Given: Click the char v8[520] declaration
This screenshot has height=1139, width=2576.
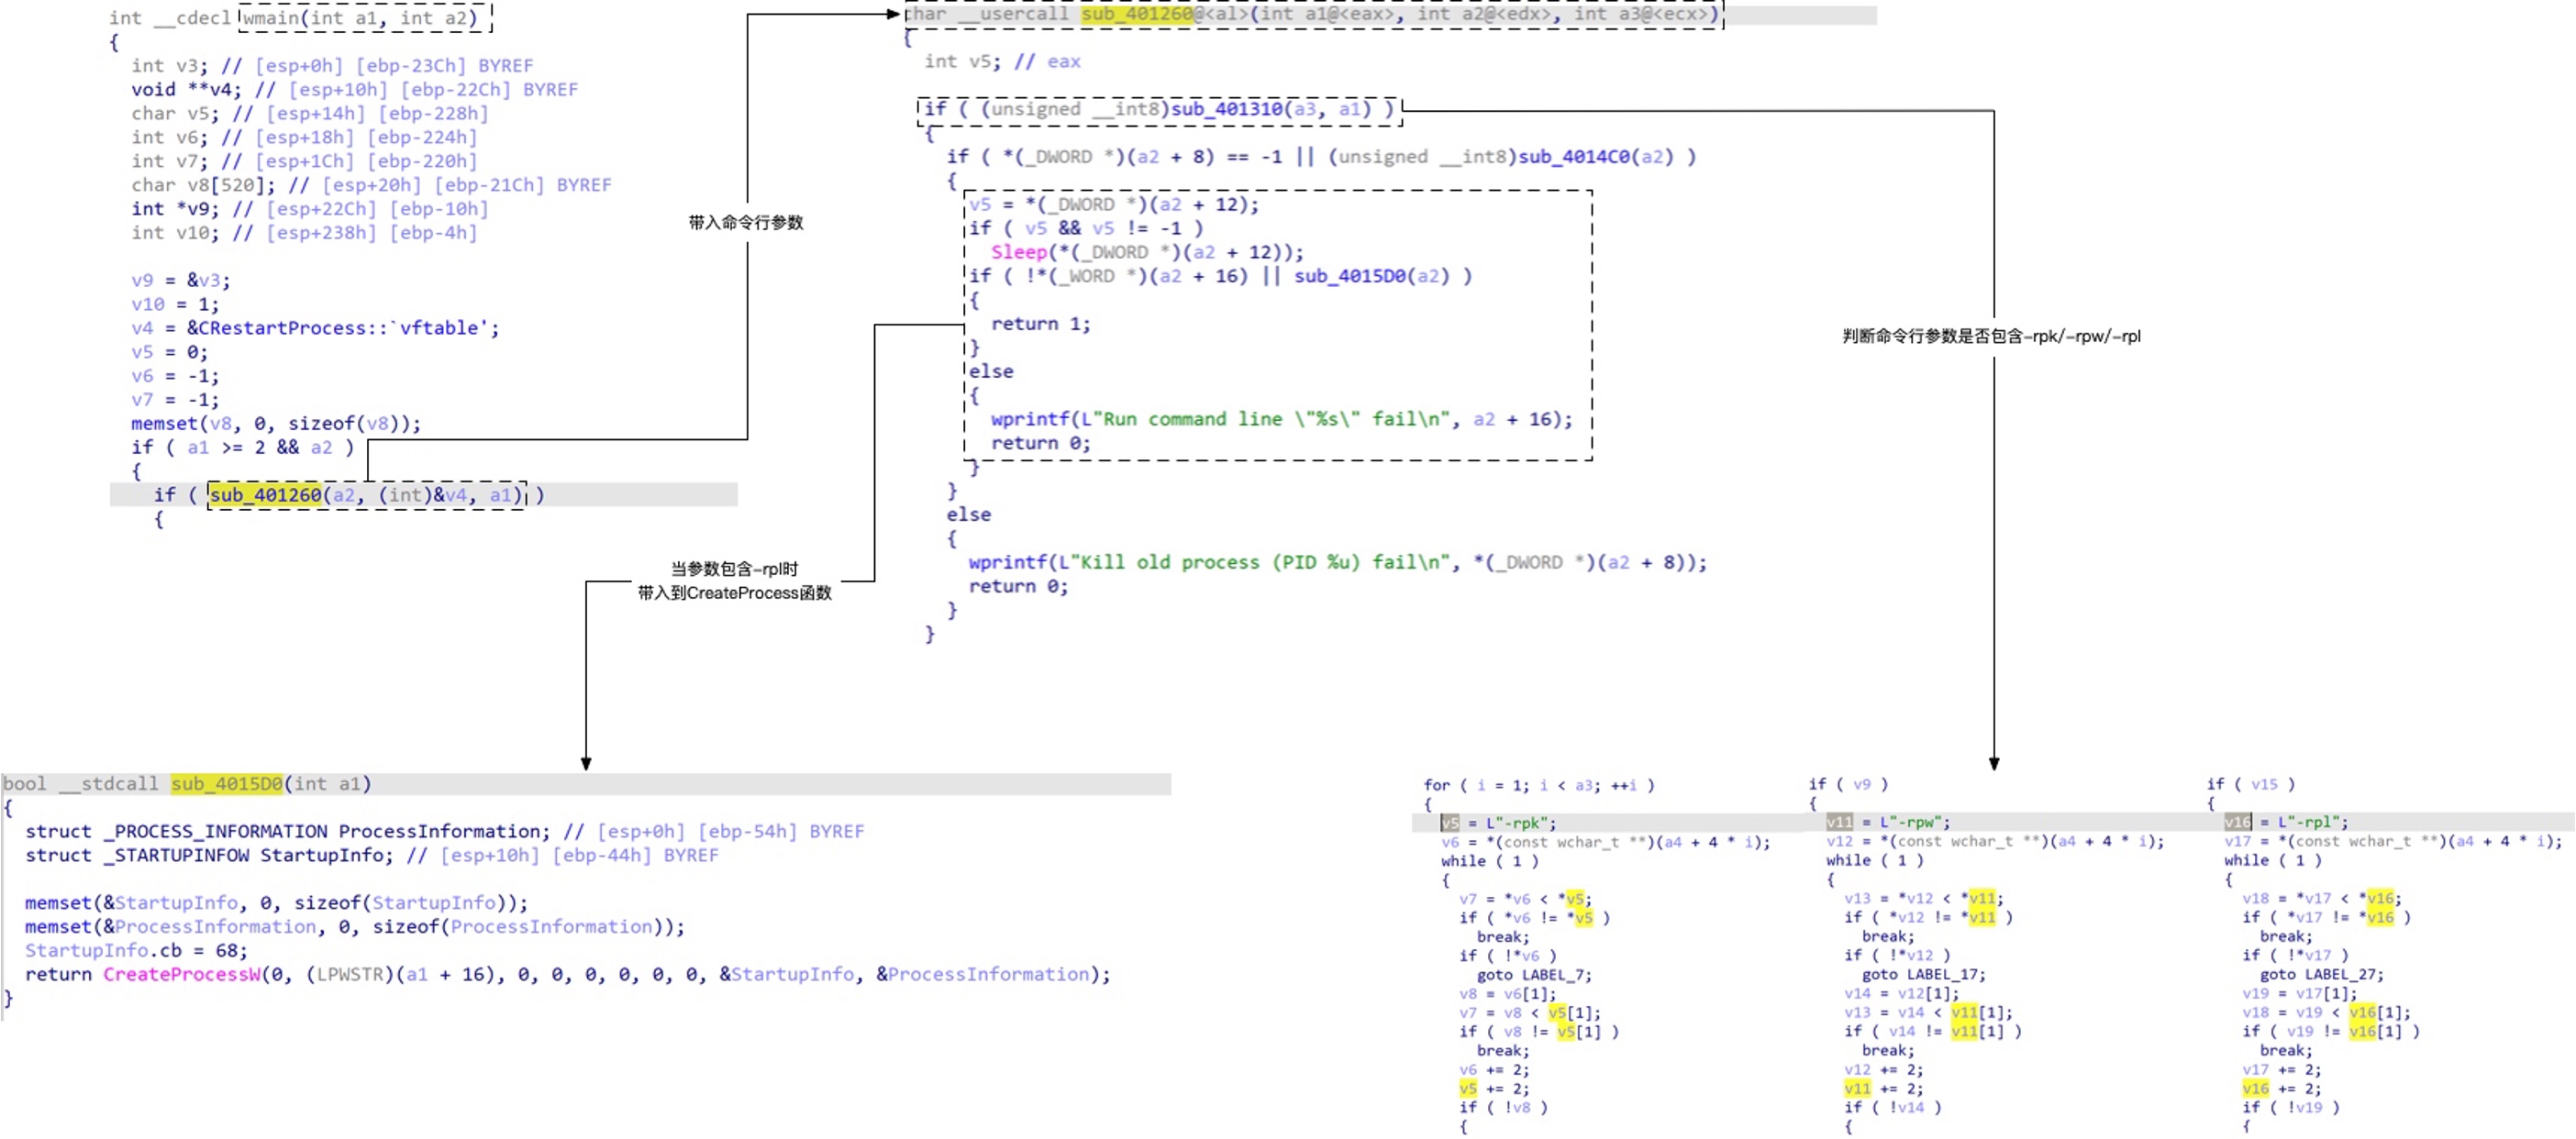Looking at the screenshot, I should tap(371, 185).
